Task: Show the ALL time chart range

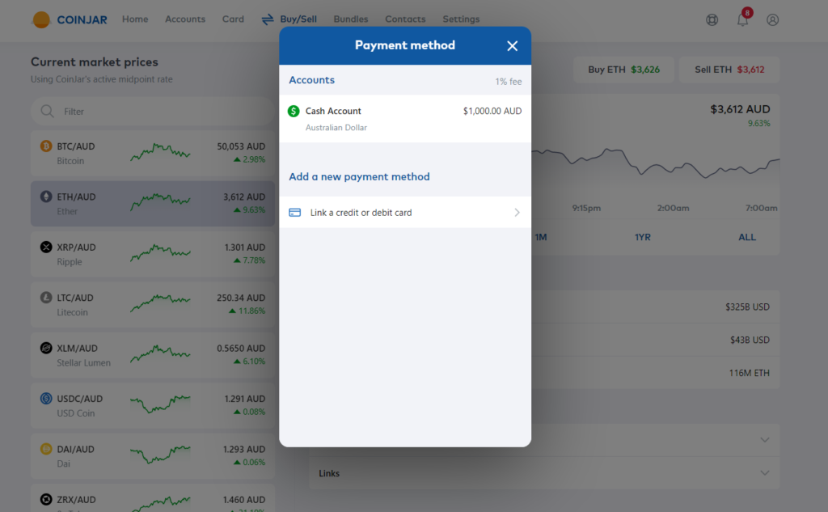Action: tap(747, 237)
